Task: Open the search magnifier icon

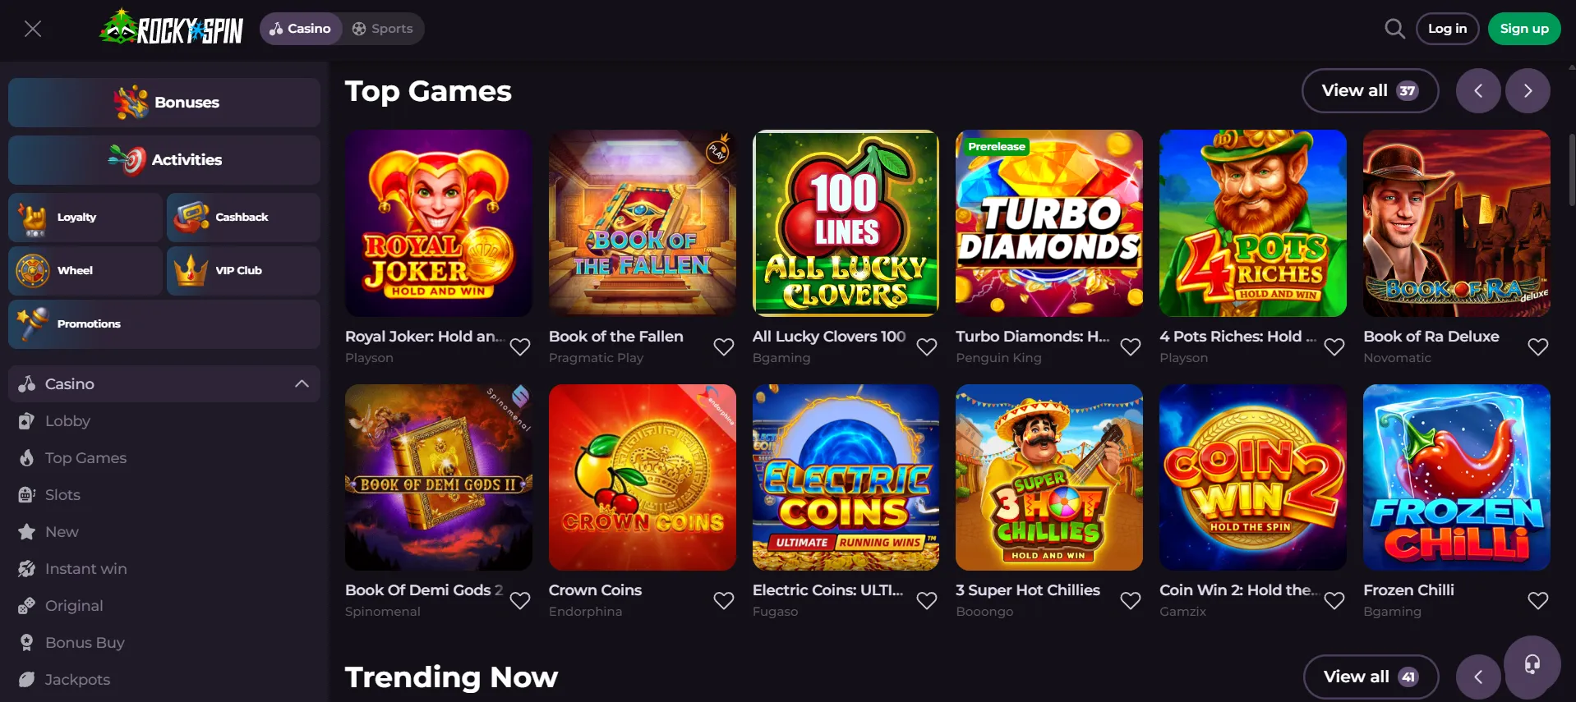Action: point(1394,29)
